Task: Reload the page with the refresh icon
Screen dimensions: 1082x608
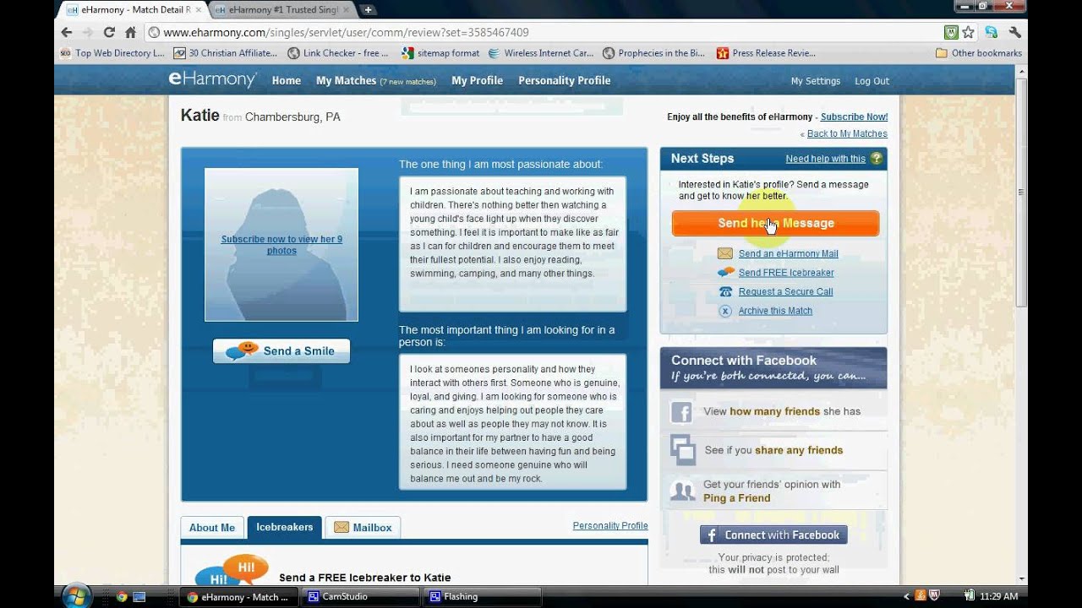Action: tap(109, 32)
